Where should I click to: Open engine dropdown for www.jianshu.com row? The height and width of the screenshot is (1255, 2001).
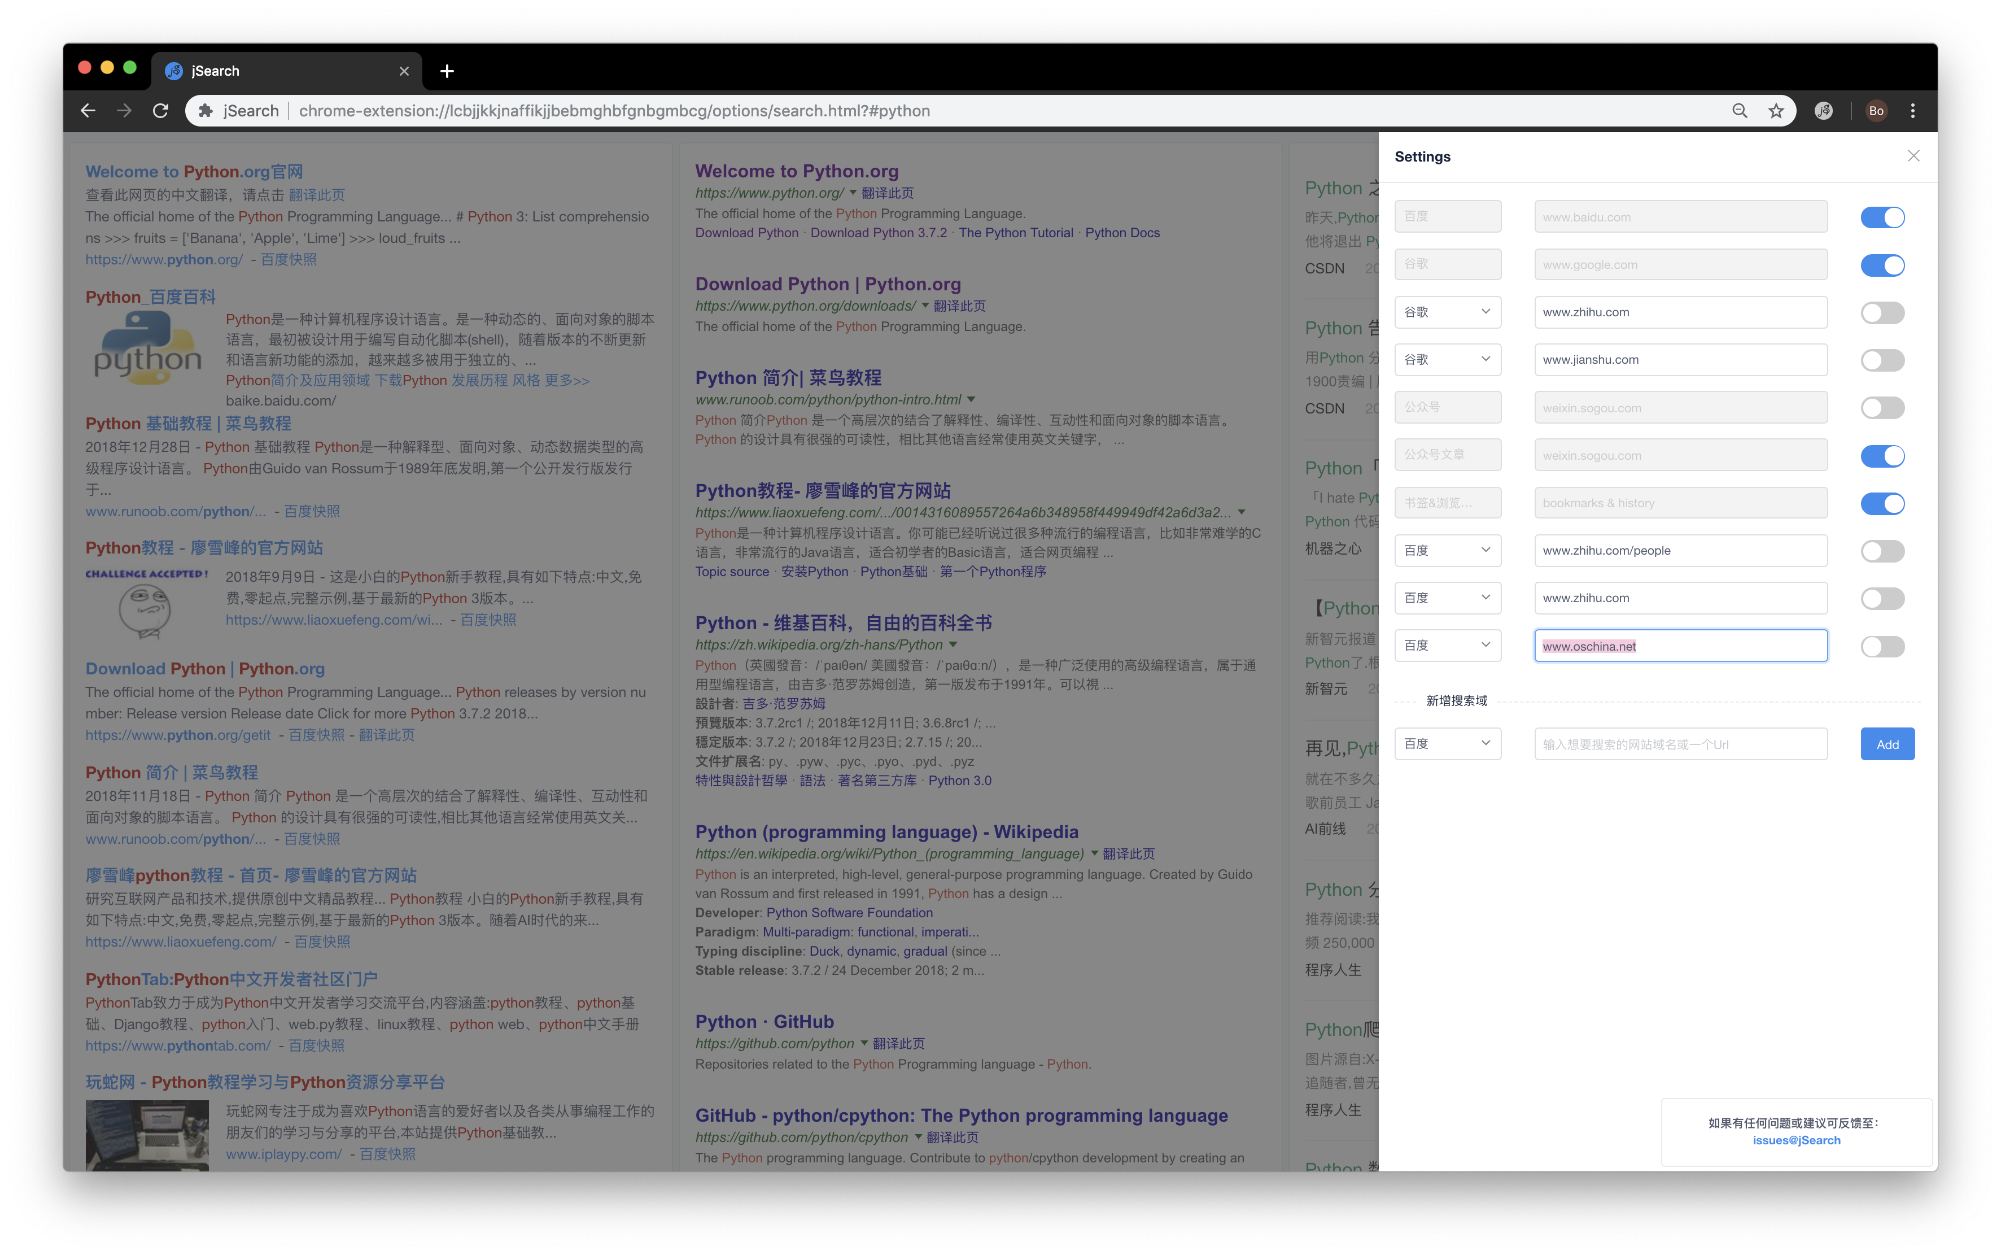(x=1447, y=359)
